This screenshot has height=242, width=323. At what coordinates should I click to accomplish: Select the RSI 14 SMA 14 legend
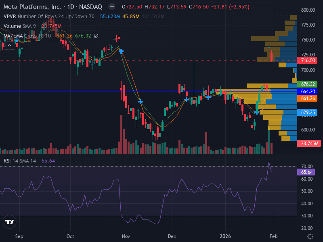[20, 161]
